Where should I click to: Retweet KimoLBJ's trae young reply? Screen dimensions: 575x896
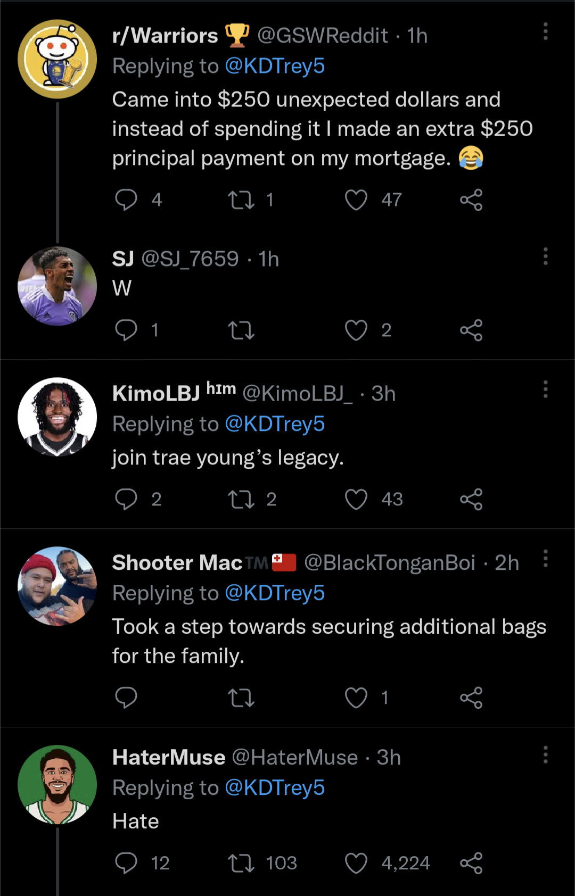pos(241,500)
